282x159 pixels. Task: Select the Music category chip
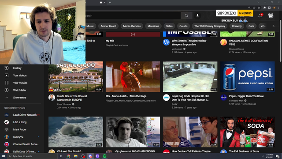click(90, 26)
